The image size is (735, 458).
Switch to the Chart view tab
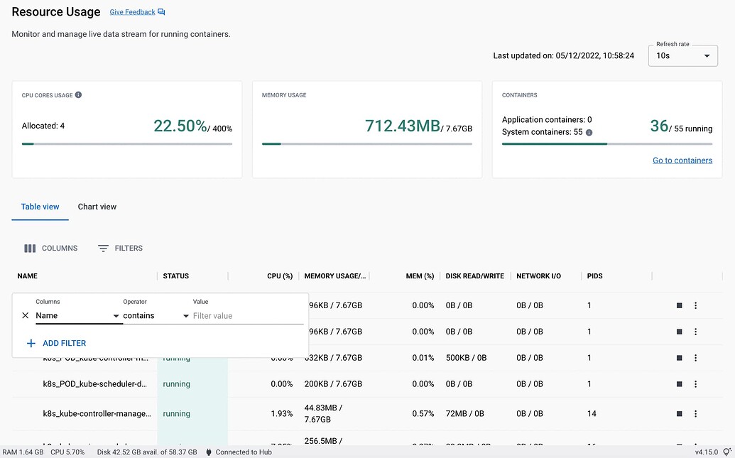tap(97, 207)
